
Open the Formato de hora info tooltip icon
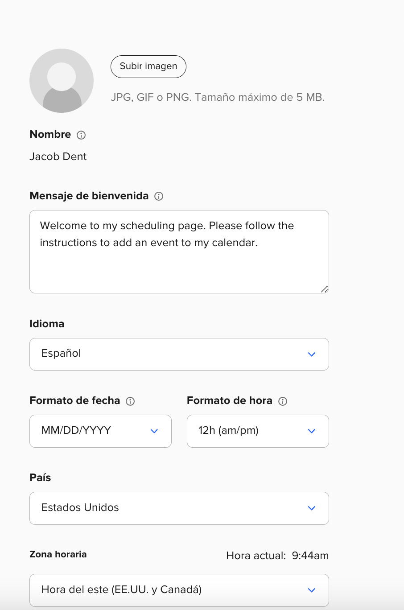tap(283, 401)
